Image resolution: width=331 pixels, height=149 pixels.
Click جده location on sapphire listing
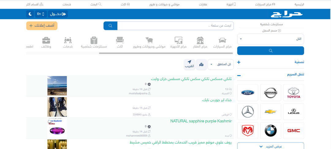coord(229,136)
